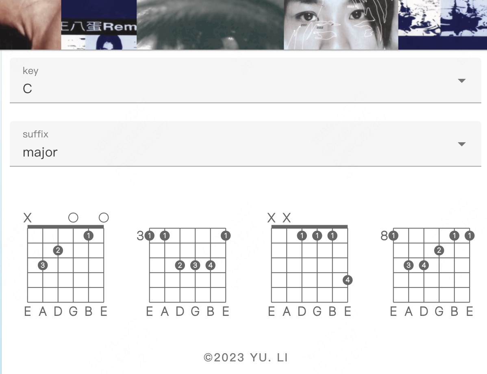Click the blue ships album cover image
Viewport: 487px width, 374px height.
pyautogui.click(x=443, y=24)
